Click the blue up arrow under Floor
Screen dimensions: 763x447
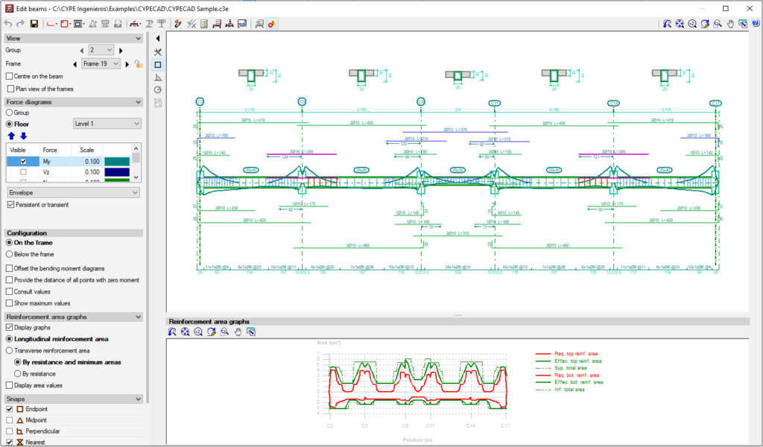click(11, 136)
